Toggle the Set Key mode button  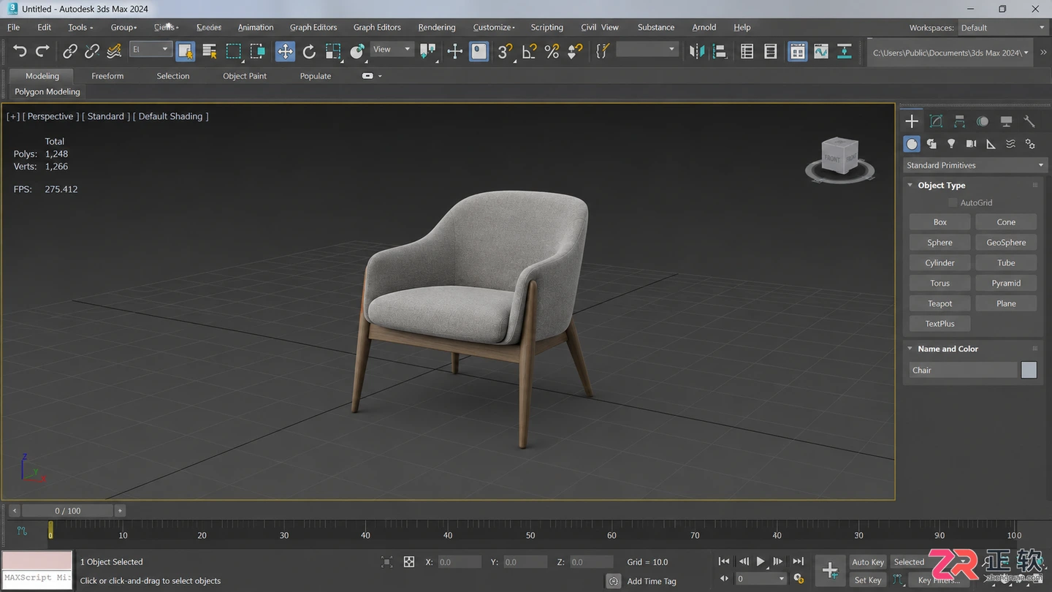[868, 580]
